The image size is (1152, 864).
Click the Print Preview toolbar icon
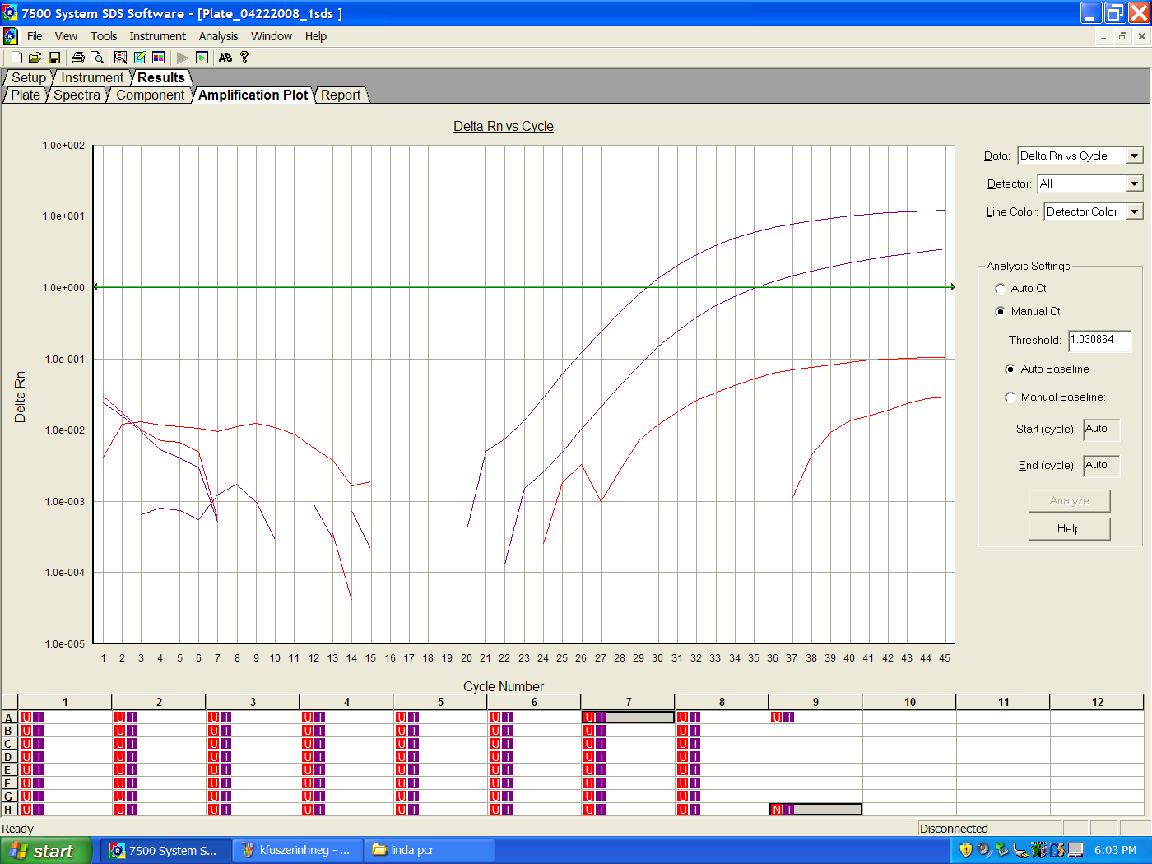point(97,58)
